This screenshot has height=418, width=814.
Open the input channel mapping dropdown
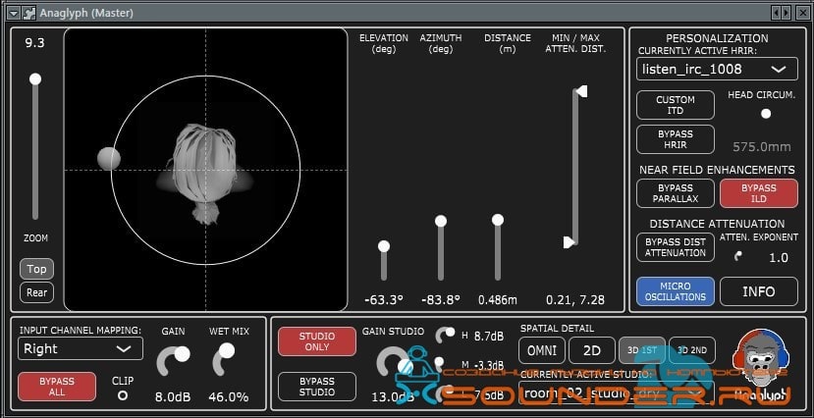pyautogui.click(x=81, y=348)
